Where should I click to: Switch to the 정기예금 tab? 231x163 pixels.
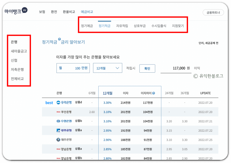(87, 26)
